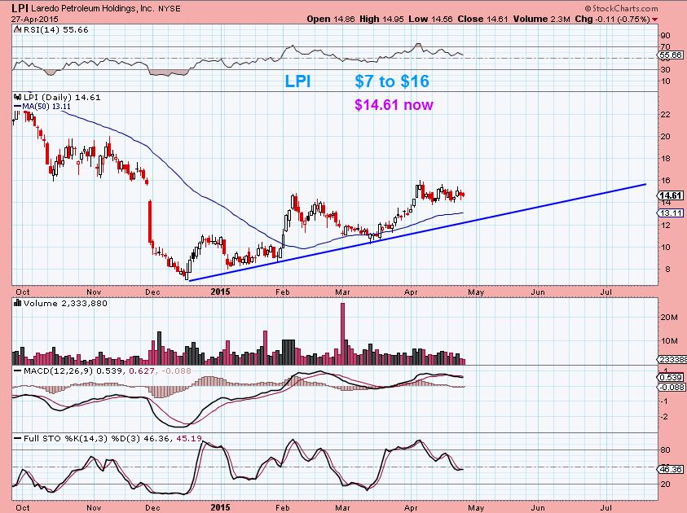Click the 'LPI (Daily) 14.61' legend text
This screenshot has width=687, height=513.
tap(62, 97)
